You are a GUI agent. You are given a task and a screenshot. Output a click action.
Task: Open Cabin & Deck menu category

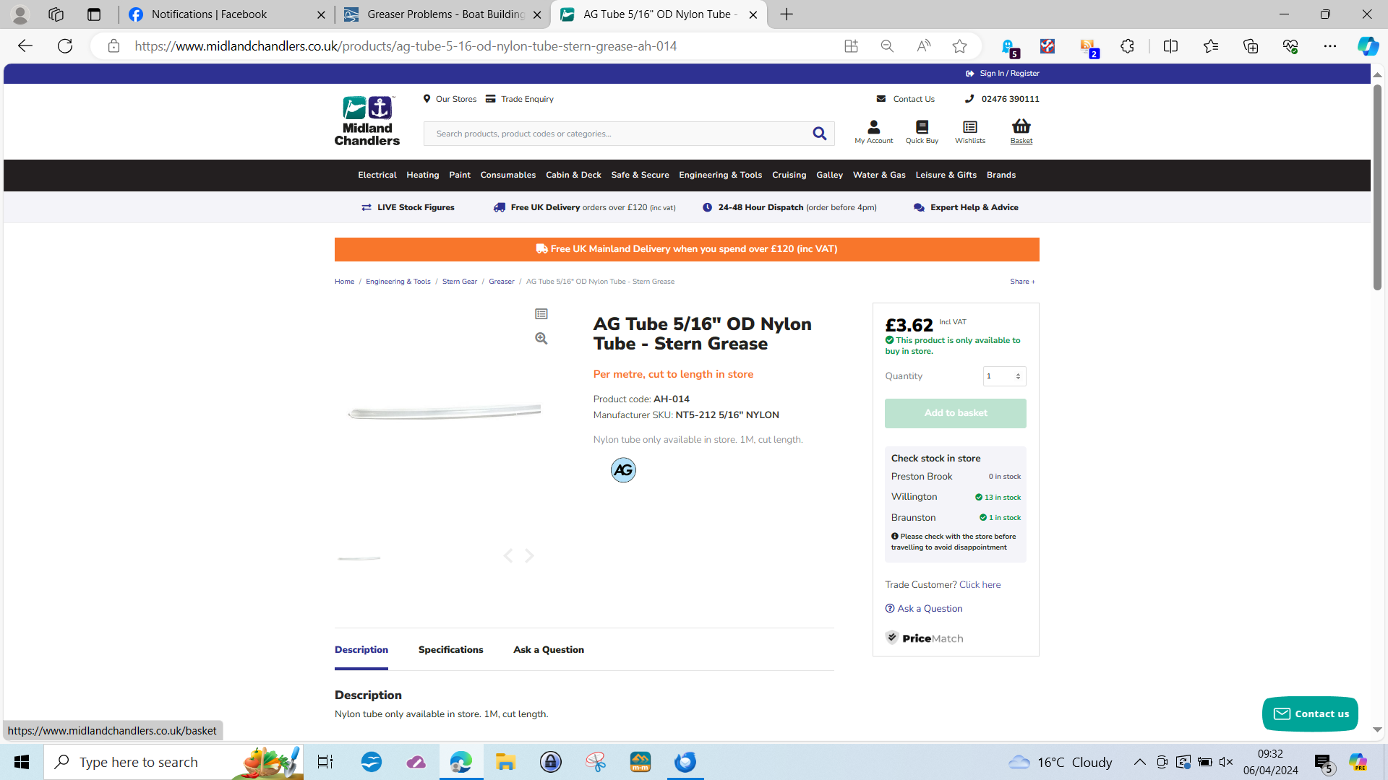573,175
